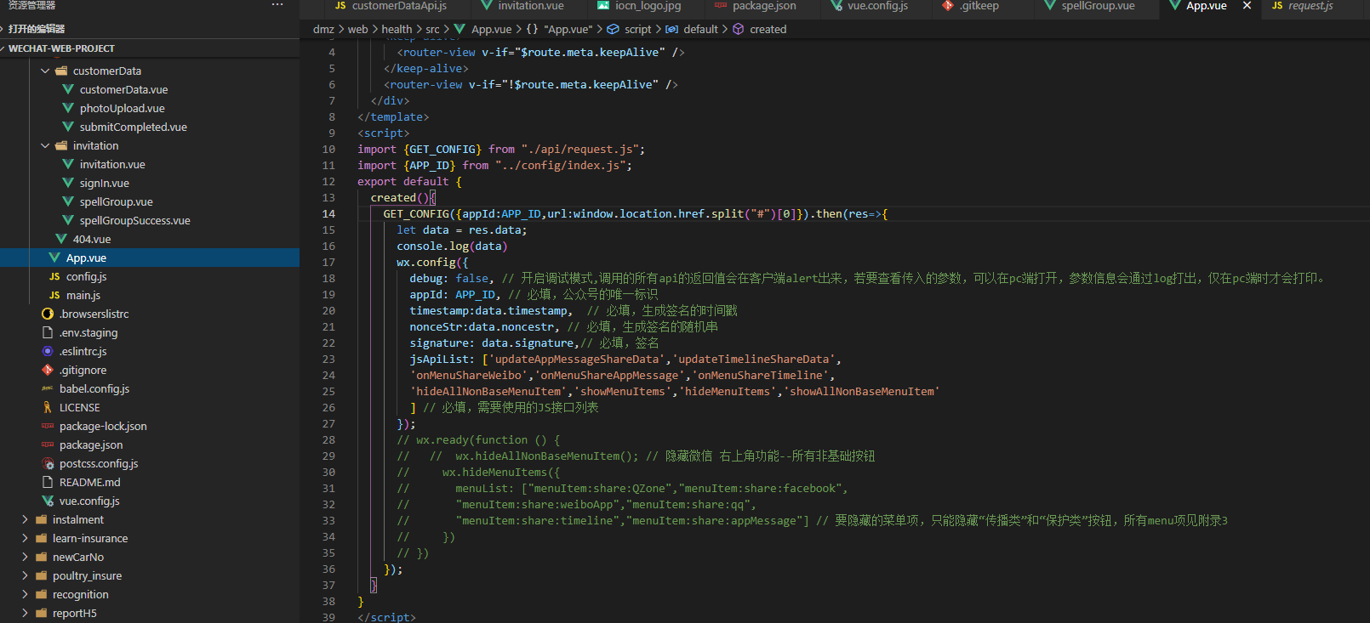Collapse the customerData folder
Viewport: 1370px width, 623px height.
pyautogui.click(x=45, y=71)
